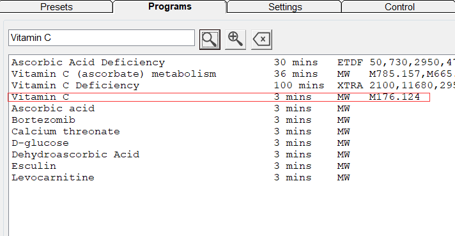The width and height of the screenshot is (455, 236).
Task: Select the highlighted Vitamin C MW program
Action: (x=219, y=97)
